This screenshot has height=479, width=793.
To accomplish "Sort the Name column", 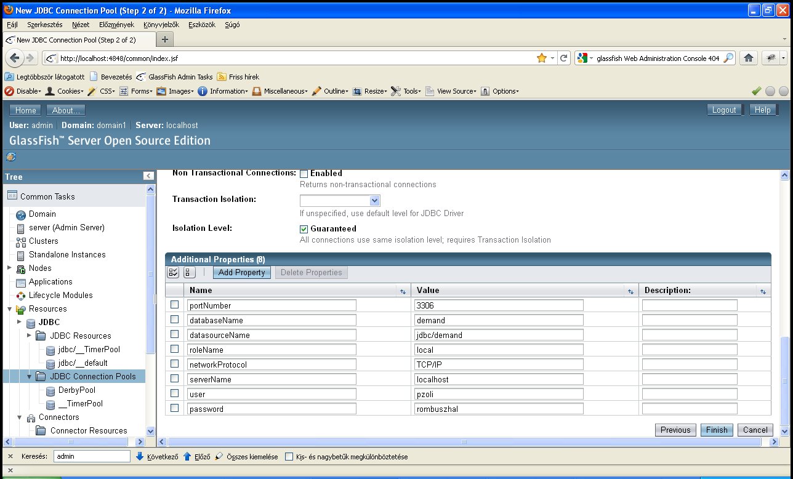I will point(403,291).
